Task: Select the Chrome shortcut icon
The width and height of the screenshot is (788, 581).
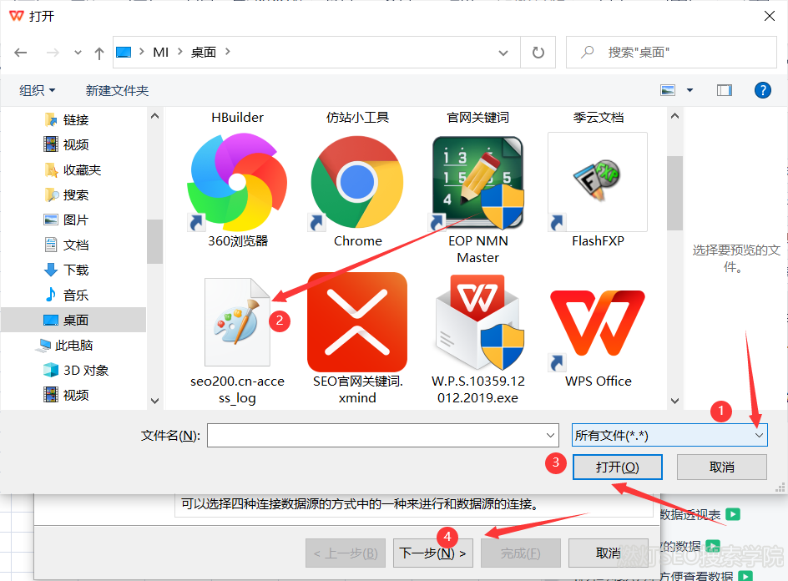Action: [x=357, y=183]
